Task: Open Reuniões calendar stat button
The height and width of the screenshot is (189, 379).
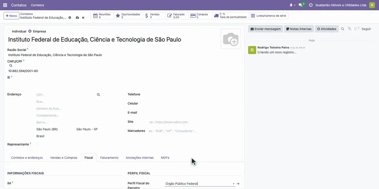Action: (102, 16)
